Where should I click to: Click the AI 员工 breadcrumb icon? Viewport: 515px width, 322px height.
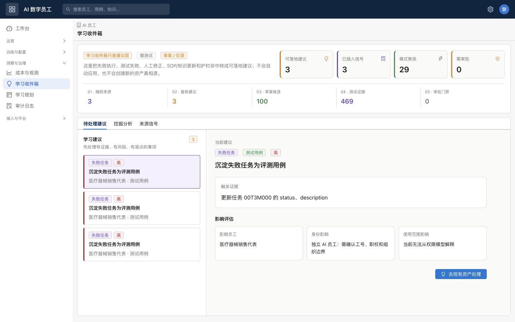point(79,25)
